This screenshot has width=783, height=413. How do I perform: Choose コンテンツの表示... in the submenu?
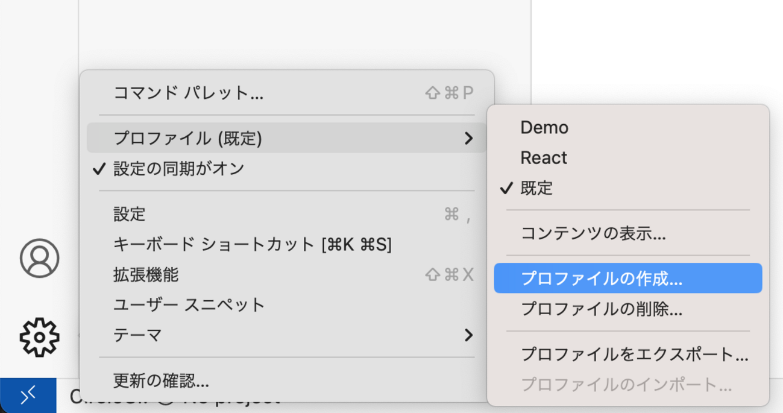point(593,233)
